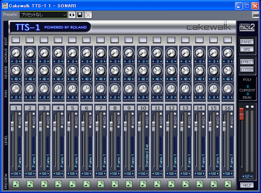This screenshot has height=193, width=261.
Task: Toggle the channel 12 number button
Action: (x=171, y=108)
